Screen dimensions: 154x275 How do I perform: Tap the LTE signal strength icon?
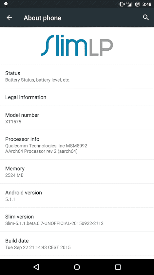click(129, 4)
